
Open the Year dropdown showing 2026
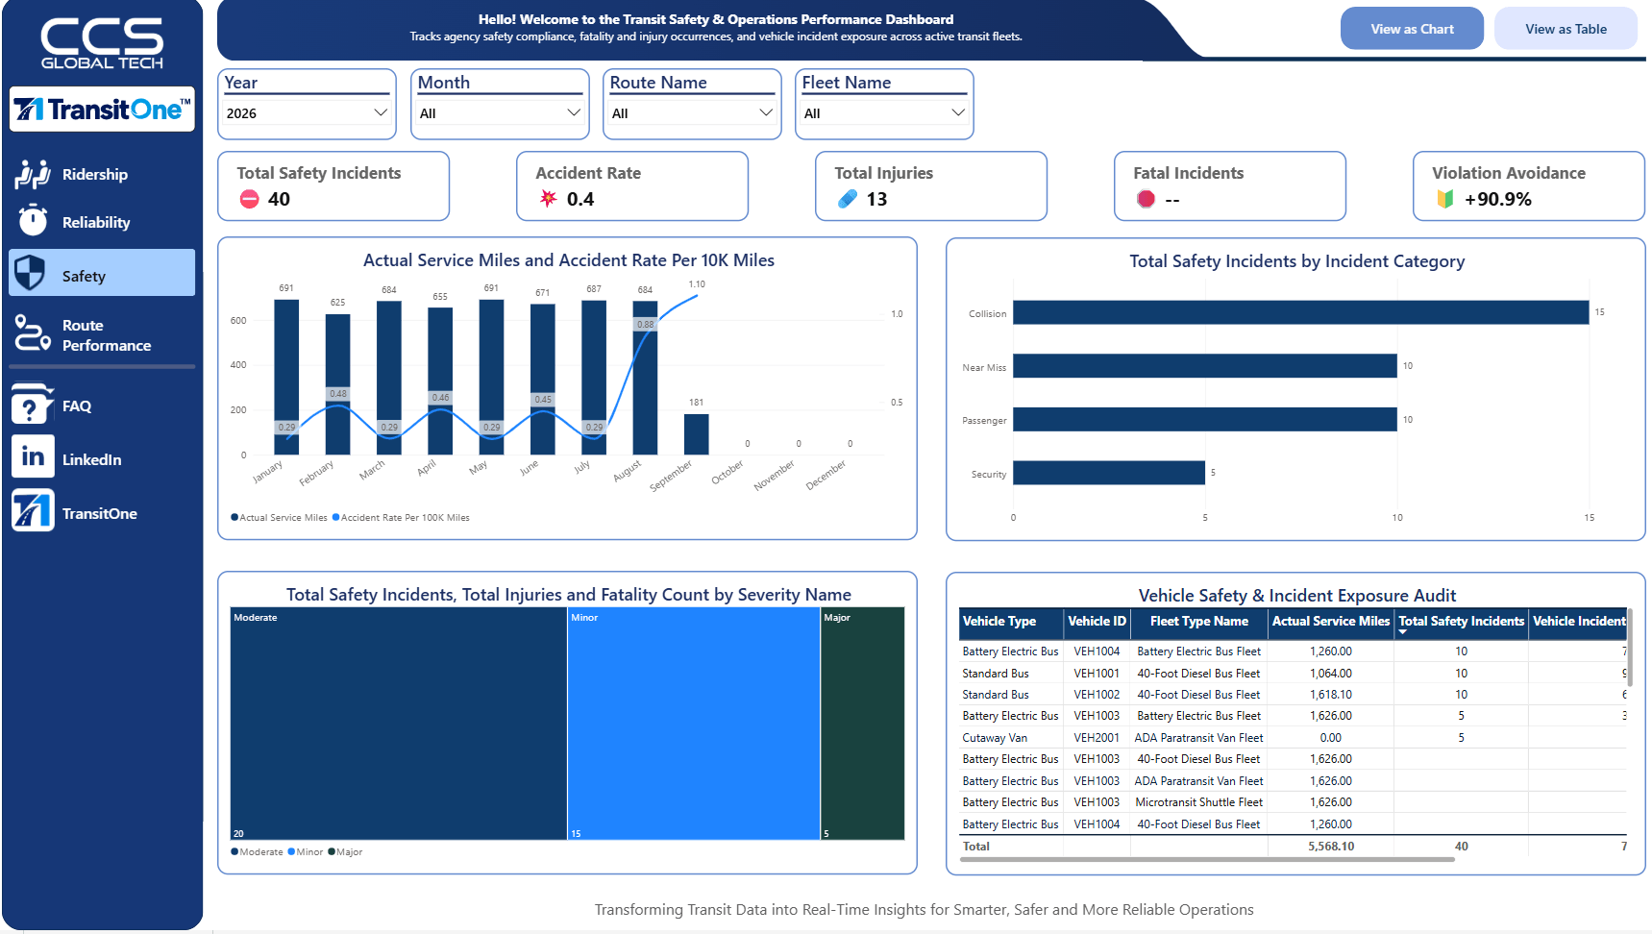308,113
